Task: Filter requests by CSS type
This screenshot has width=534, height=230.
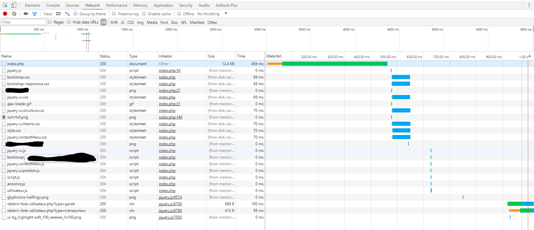Action: [x=131, y=22]
